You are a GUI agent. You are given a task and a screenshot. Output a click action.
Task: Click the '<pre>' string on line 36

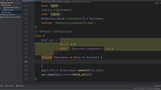coord(54,6)
